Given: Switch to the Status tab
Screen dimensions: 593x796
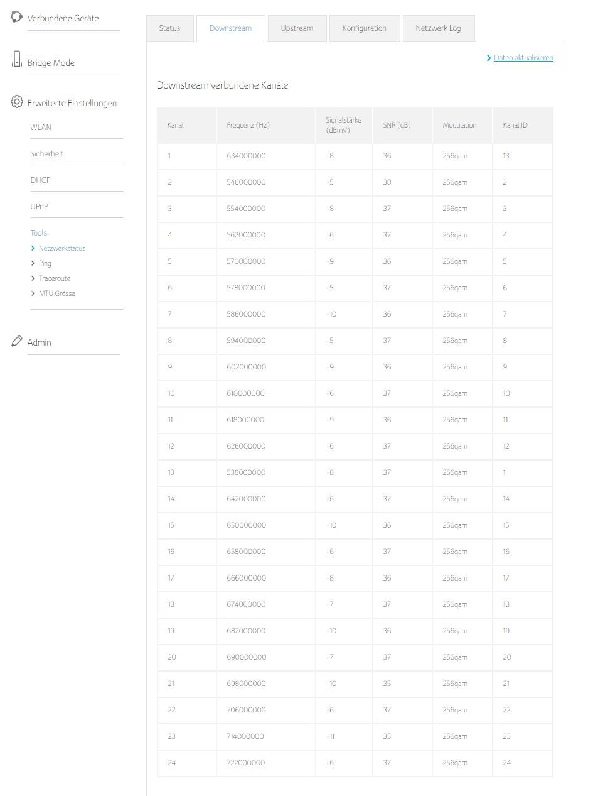Looking at the screenshot, I should tap(169, 28).
